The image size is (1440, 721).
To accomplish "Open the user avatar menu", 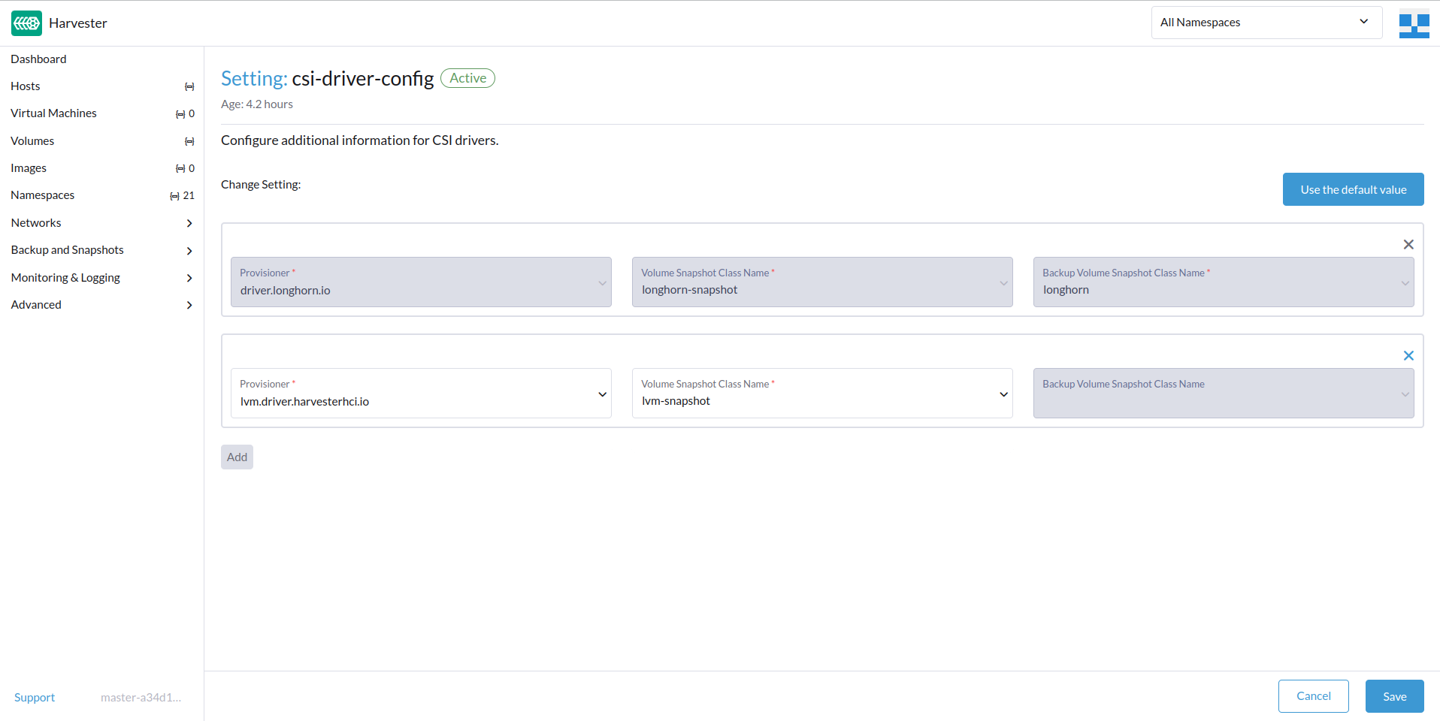I will (1414, 23).
